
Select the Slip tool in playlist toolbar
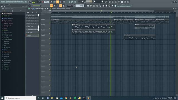40,9
